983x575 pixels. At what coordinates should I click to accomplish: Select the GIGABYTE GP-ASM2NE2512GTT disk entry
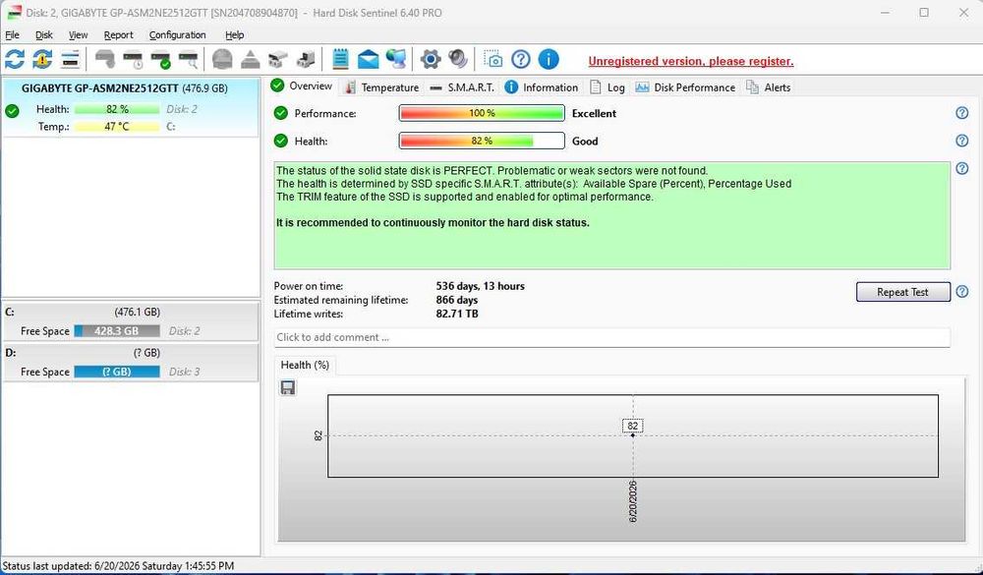click(131, 107)
